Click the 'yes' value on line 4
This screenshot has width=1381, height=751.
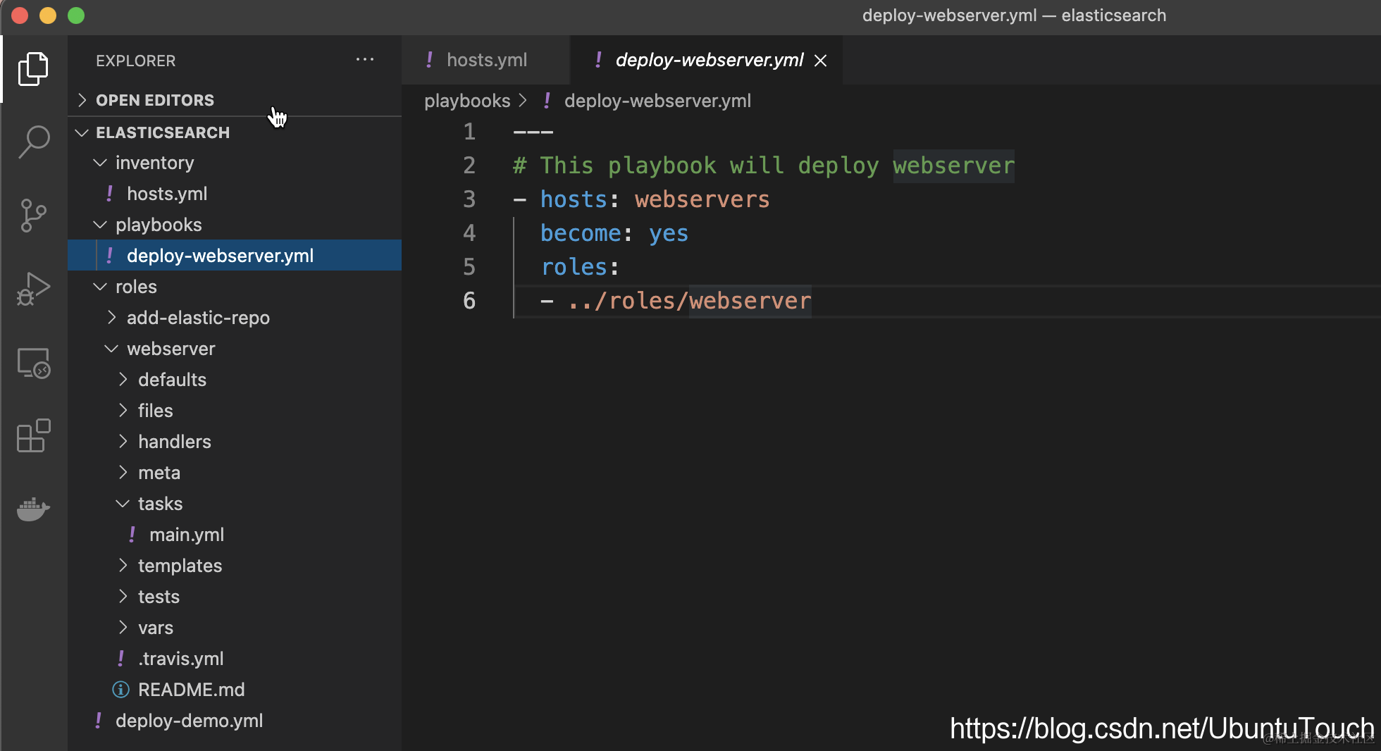(x=669, y=233)
